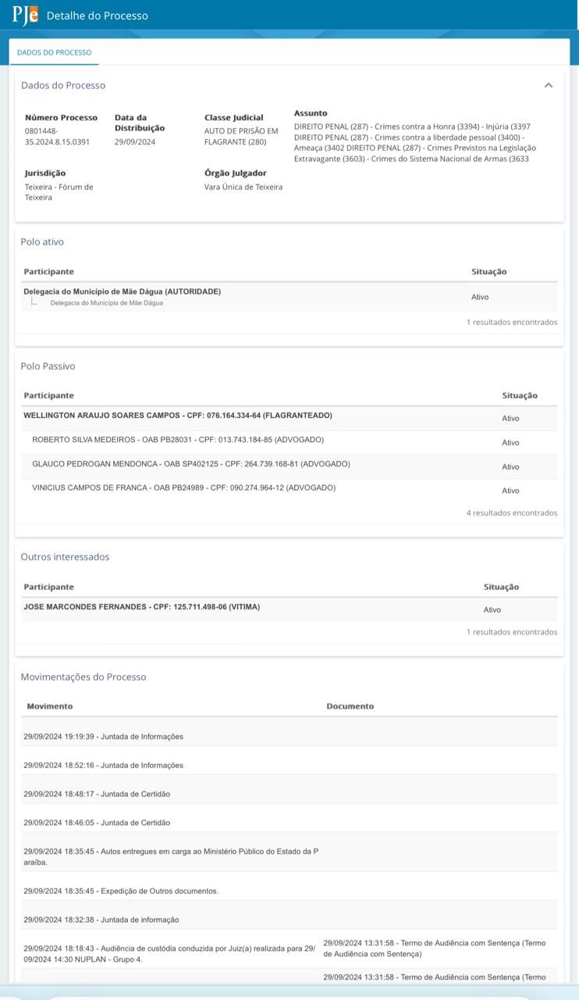Click Participante column header in Polo ativo

(x=48, y=271)
